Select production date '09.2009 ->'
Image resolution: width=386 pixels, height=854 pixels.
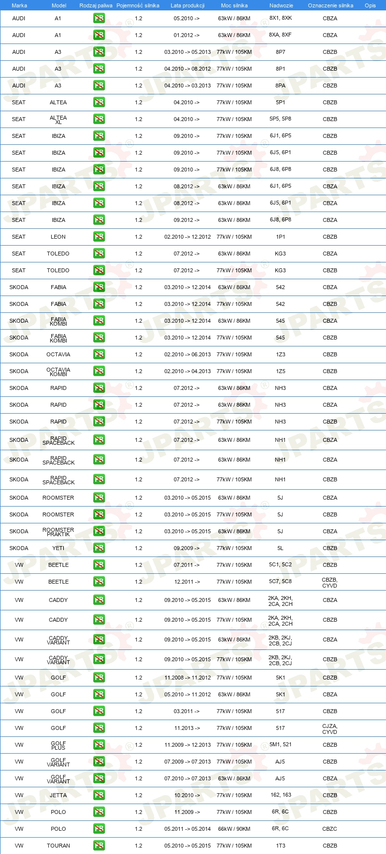[x=187, y=548]
